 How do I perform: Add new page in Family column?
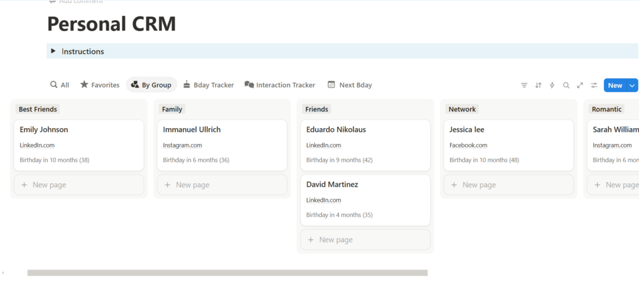tap(222, 185)
